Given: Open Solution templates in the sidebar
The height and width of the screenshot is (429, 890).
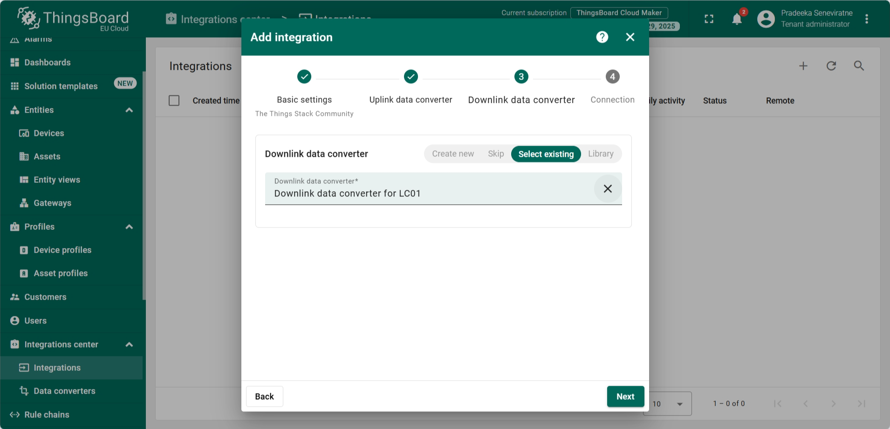Looking at the screenshot, I should coord(71,86).
